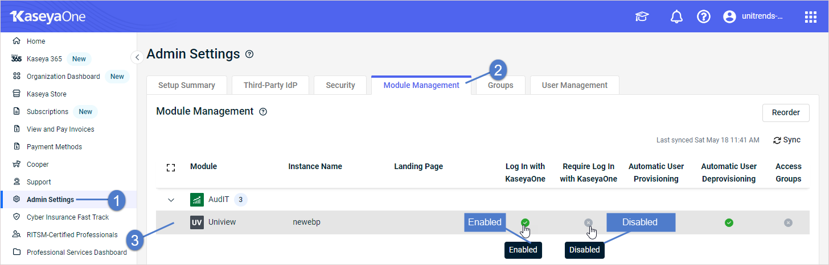Screen dimensions: 829x265
Task: Open the notifications bell
Action: (x=676, y=17)
